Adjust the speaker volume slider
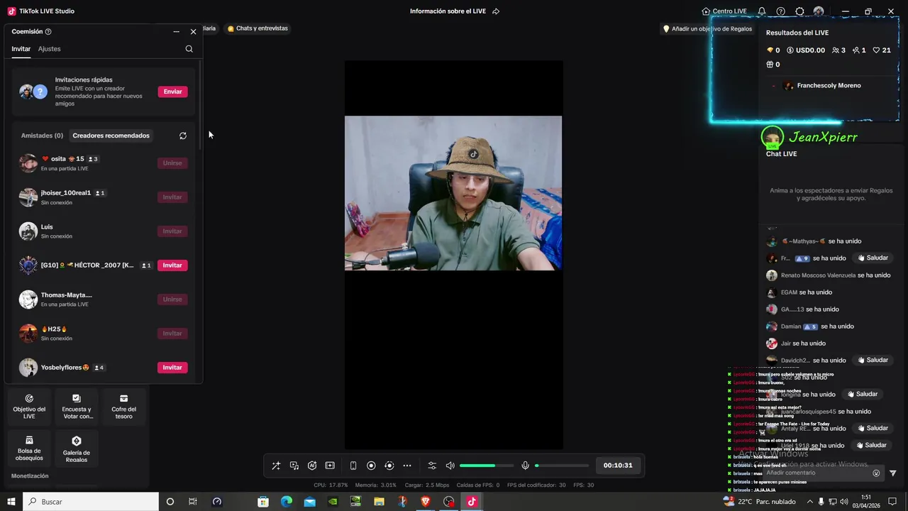Viewport: 908px width, 511px height. 486,466
